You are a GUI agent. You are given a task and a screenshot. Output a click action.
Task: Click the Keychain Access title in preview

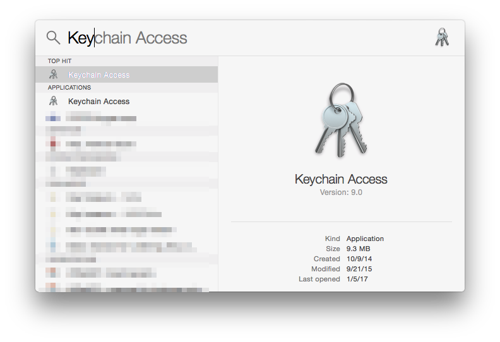click(341, 179)
